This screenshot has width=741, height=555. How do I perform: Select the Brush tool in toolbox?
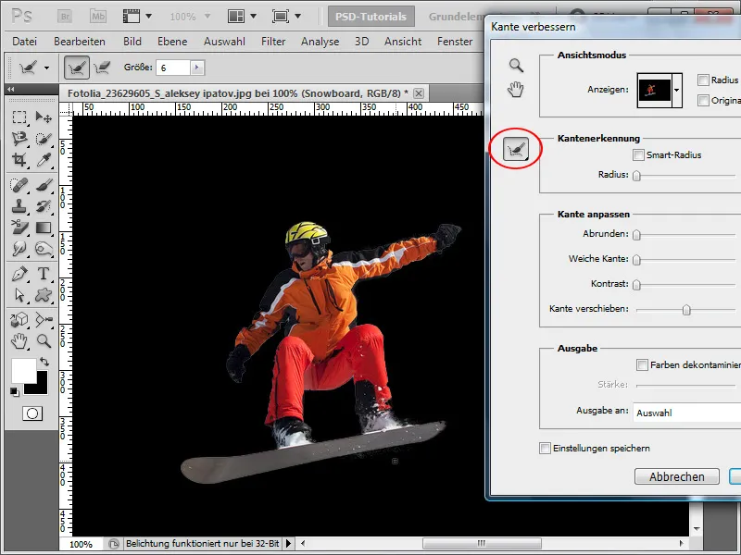(44, 184)
